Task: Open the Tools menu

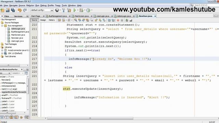Action: [x=64, y=5]
